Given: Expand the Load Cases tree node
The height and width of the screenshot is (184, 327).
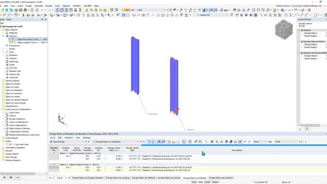Looking at the screenshot, I should coord(3,112).
